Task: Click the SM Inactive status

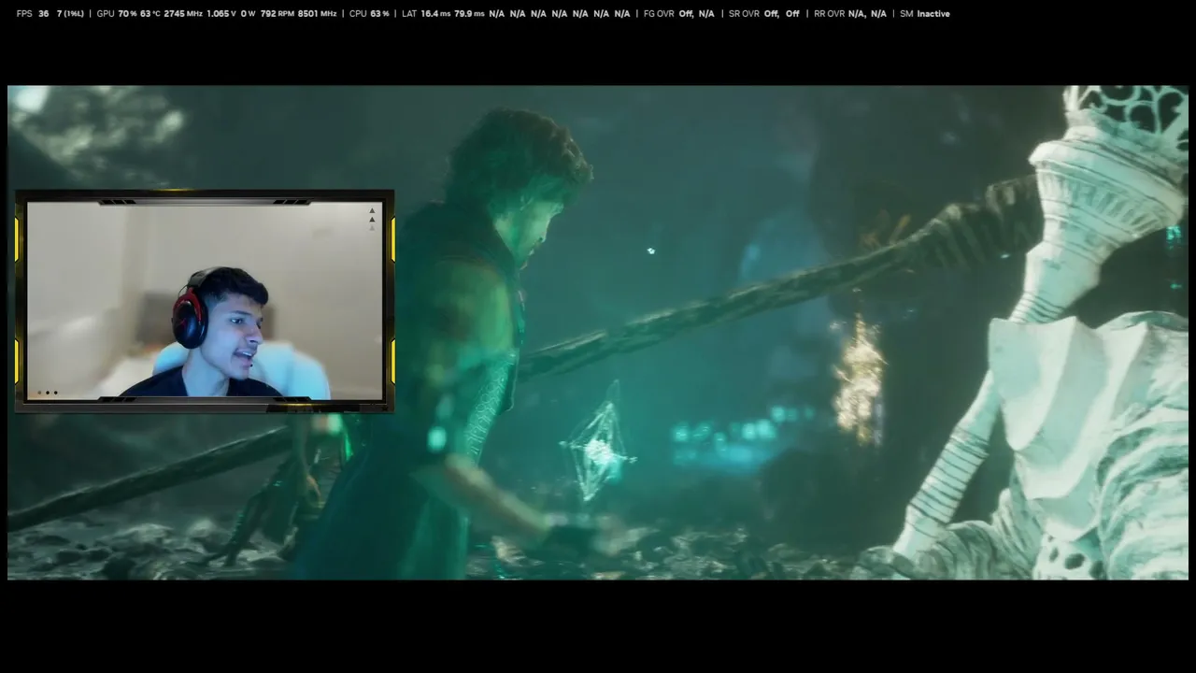Action: [x=925, y=14]
